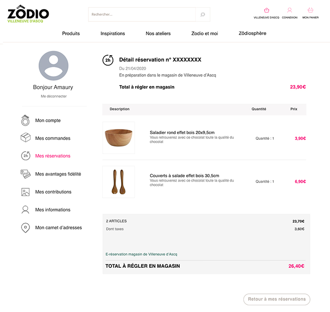Select the Mon carnet d'adresses pin icon
The width and height of the screenshot is (330, 312).
tap(25, 228)
